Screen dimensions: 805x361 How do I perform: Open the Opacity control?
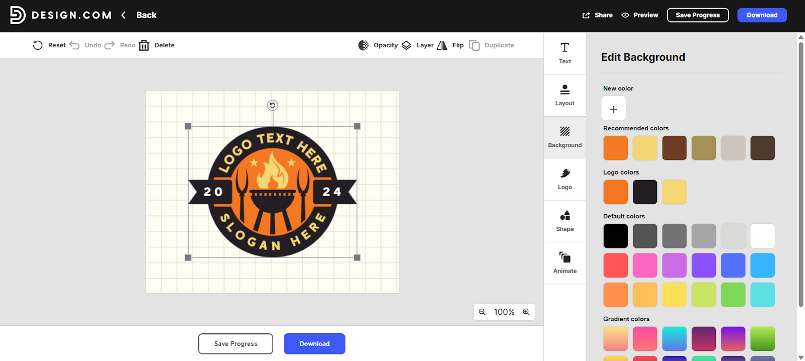tap(378, 45)
